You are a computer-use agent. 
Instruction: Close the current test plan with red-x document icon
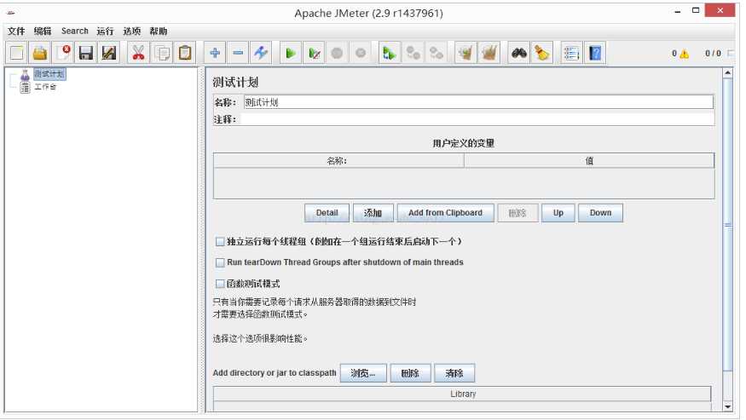pyautogui.click(x=63, y=53)
